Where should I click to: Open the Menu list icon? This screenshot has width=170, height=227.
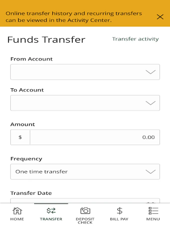153,211
